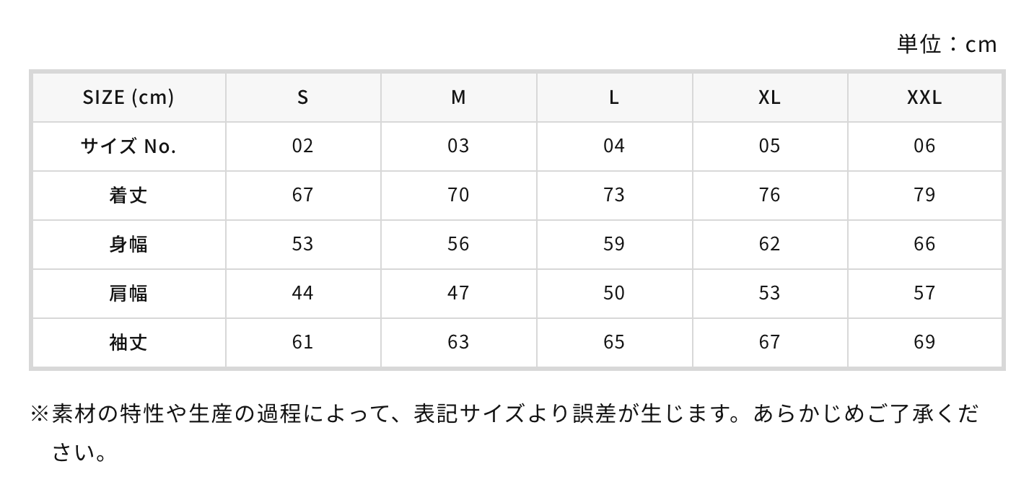Click the SIZE (cm) header cell

[x=128, y=97]
